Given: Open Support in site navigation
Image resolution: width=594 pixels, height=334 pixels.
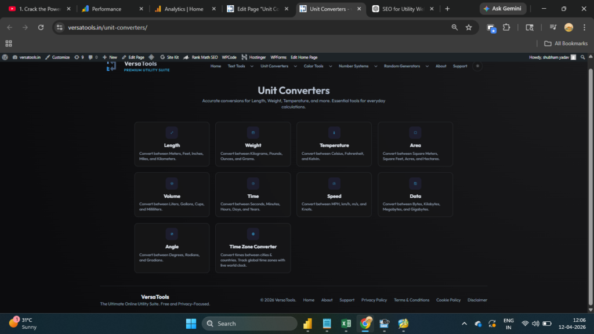Looking at the screenshot, I should point(460,66).
